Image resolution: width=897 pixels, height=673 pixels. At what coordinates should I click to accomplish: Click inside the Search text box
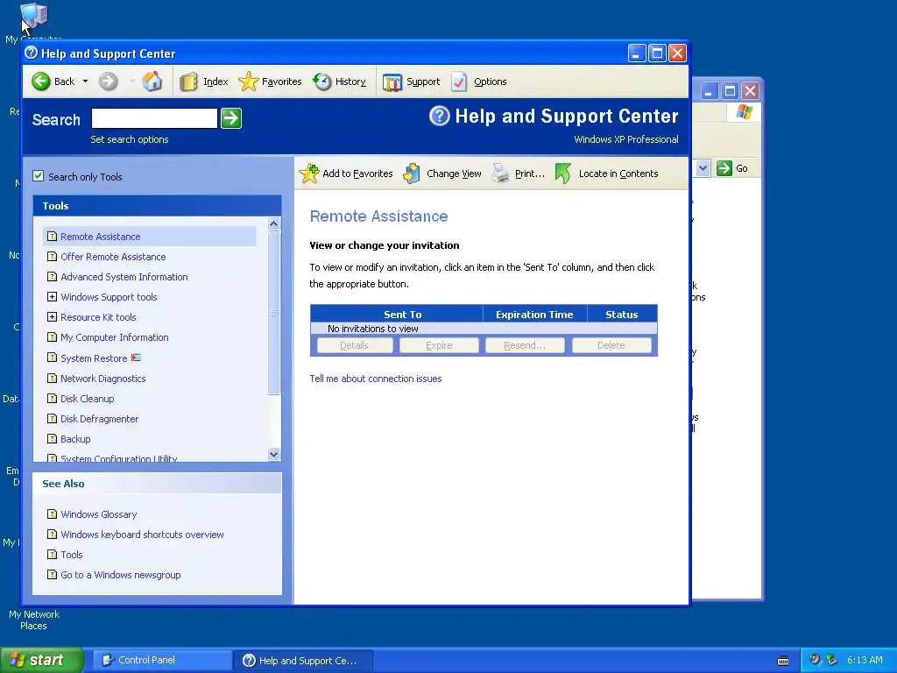point(154,118)
